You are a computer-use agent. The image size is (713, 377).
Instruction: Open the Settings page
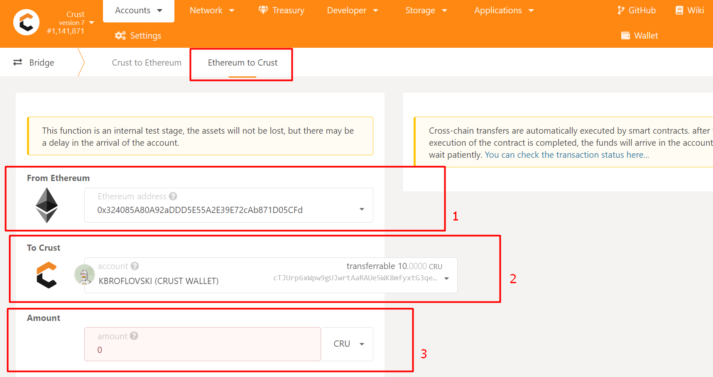[138, 36]
